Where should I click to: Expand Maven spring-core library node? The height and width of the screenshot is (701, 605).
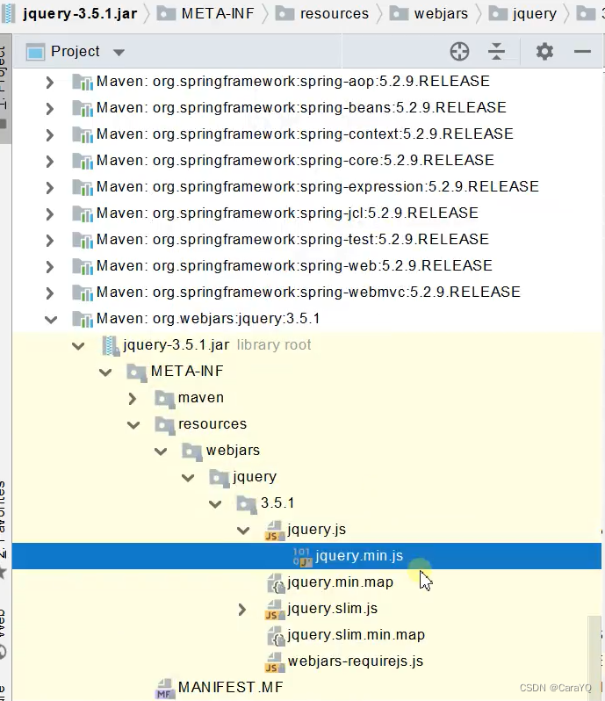coord(49,161)
